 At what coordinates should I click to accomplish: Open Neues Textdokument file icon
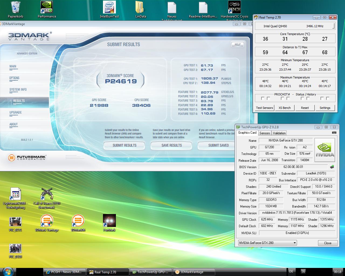(x=172, y=11)
